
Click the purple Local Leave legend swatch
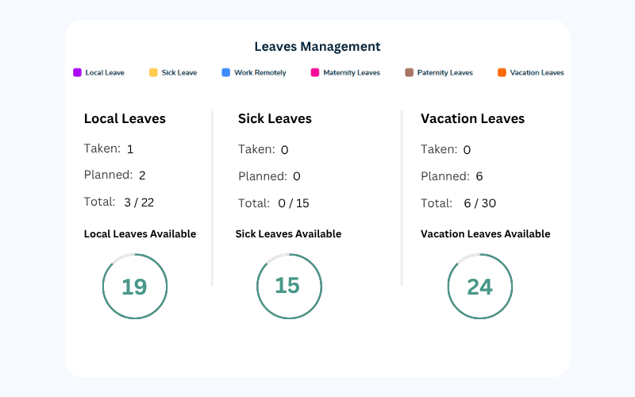[77, 72]
